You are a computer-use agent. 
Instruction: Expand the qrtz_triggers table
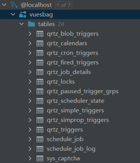[x=30, y=130]
